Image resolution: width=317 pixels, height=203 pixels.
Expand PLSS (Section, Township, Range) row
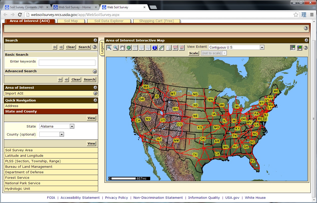51,161
